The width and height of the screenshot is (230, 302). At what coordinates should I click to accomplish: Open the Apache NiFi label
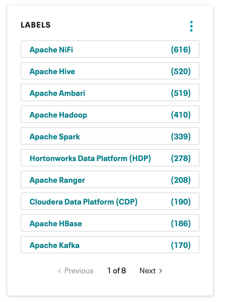click(51, 50)
